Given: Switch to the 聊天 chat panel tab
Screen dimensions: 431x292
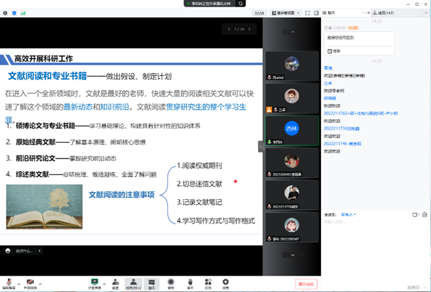Looking at the screenshot, I should pyautogui.click(x=331, y=12).
